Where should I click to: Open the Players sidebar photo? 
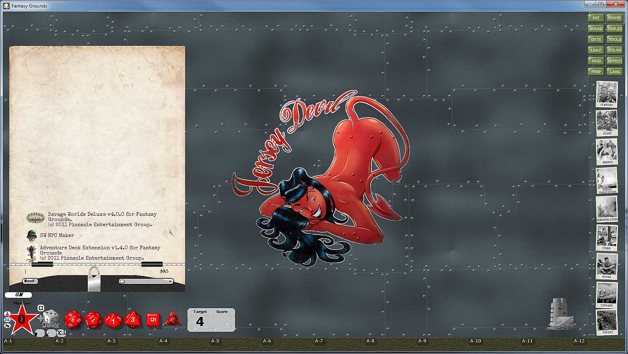pyautogui.click(x=607, y=94)
